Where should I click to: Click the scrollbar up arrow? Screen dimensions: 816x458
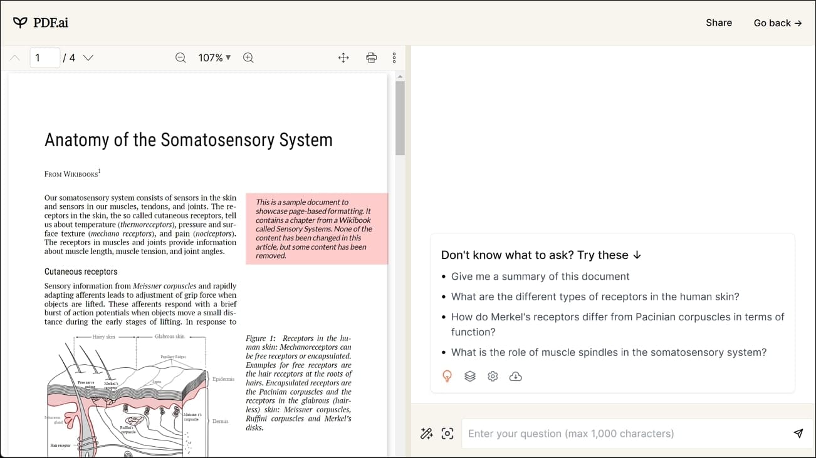click(x=400, y=76)
